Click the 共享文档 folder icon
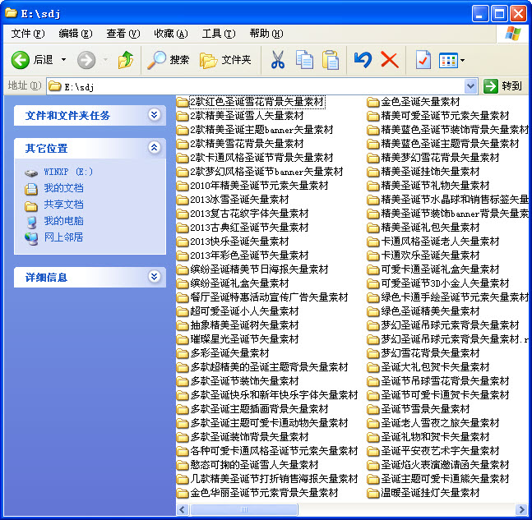The image size is (532, 520). coord(31,205)
